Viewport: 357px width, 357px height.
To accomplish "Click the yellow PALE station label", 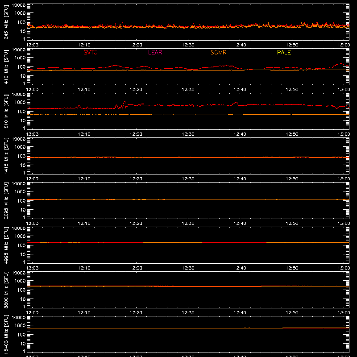I will [284, 52].
